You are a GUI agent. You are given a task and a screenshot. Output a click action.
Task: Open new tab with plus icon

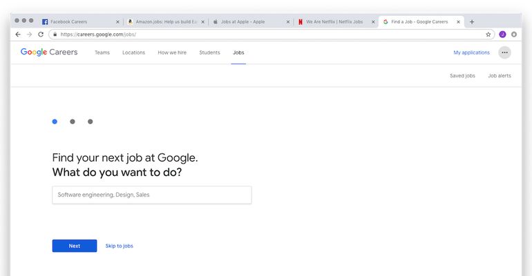tap(472, 21)
